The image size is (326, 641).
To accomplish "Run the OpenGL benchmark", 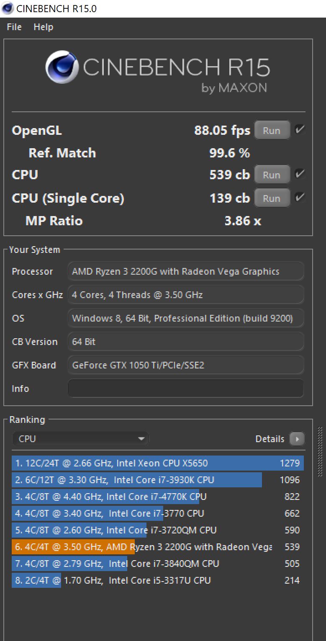I will (x=272, y=130).
